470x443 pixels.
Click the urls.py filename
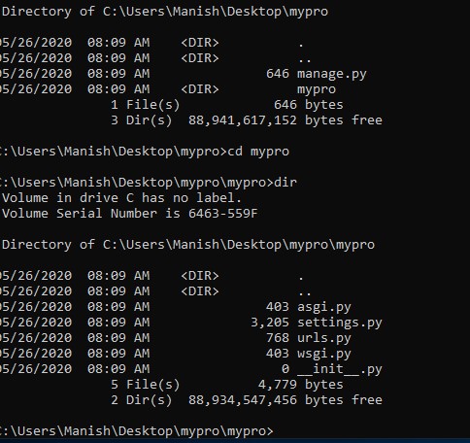pyautogui.click(x=324, y=338)
